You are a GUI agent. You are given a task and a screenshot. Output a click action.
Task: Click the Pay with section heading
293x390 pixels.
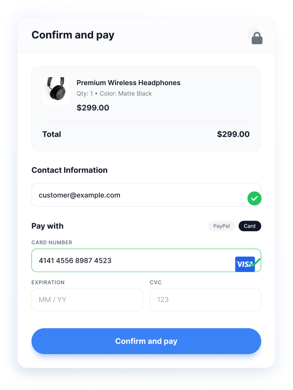[47, 226]
